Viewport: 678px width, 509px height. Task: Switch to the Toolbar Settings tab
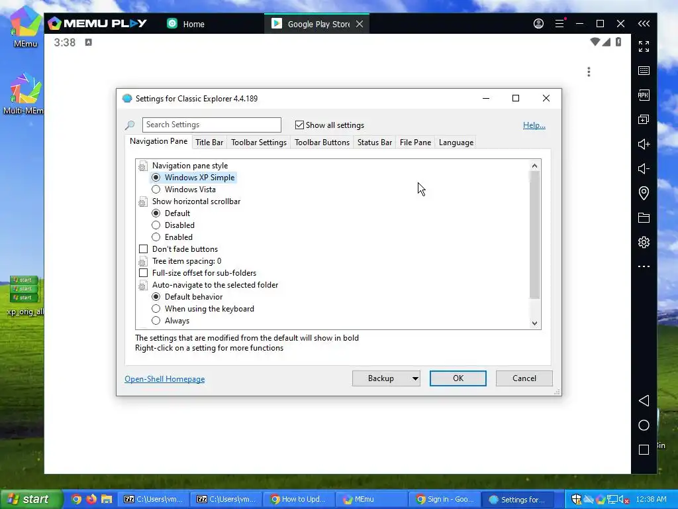(x=259, y=142)
